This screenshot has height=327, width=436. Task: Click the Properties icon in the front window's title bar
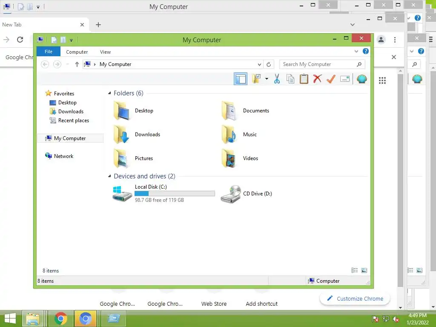pos(54,40)
